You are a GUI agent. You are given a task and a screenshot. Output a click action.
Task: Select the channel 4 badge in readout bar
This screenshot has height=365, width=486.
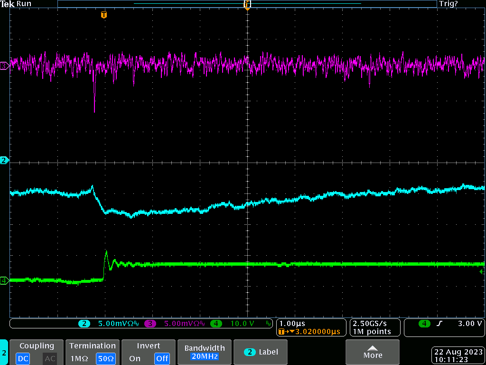click(216, 324)
